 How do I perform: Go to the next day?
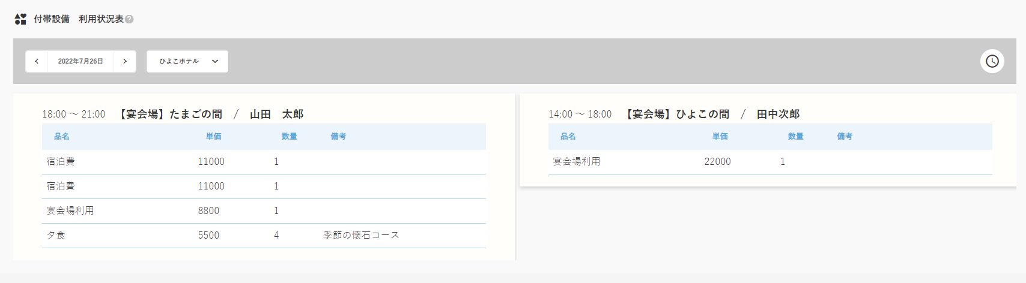click(125, 61)
